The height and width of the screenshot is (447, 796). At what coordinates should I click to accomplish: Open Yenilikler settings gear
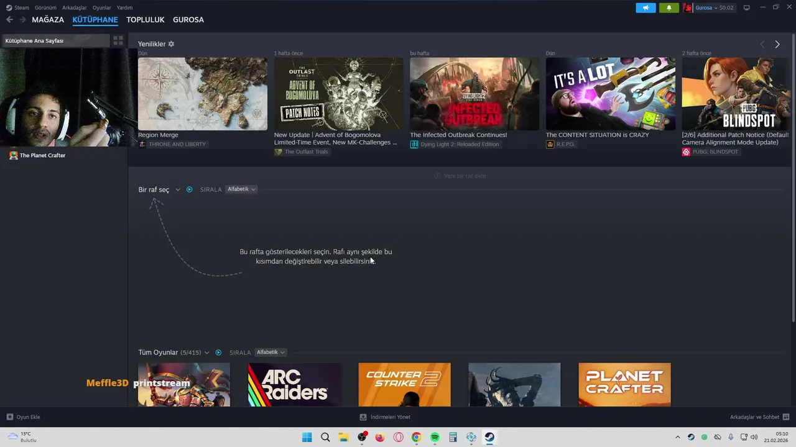[x=171, y=44]
